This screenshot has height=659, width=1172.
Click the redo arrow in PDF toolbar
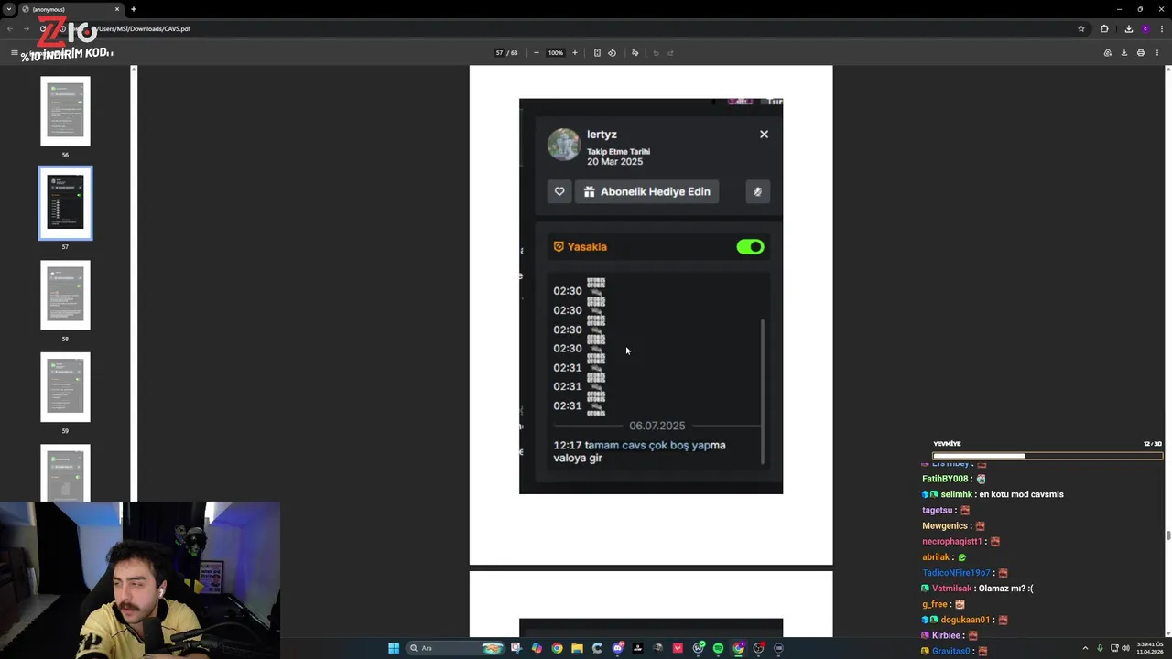point(671,53)
